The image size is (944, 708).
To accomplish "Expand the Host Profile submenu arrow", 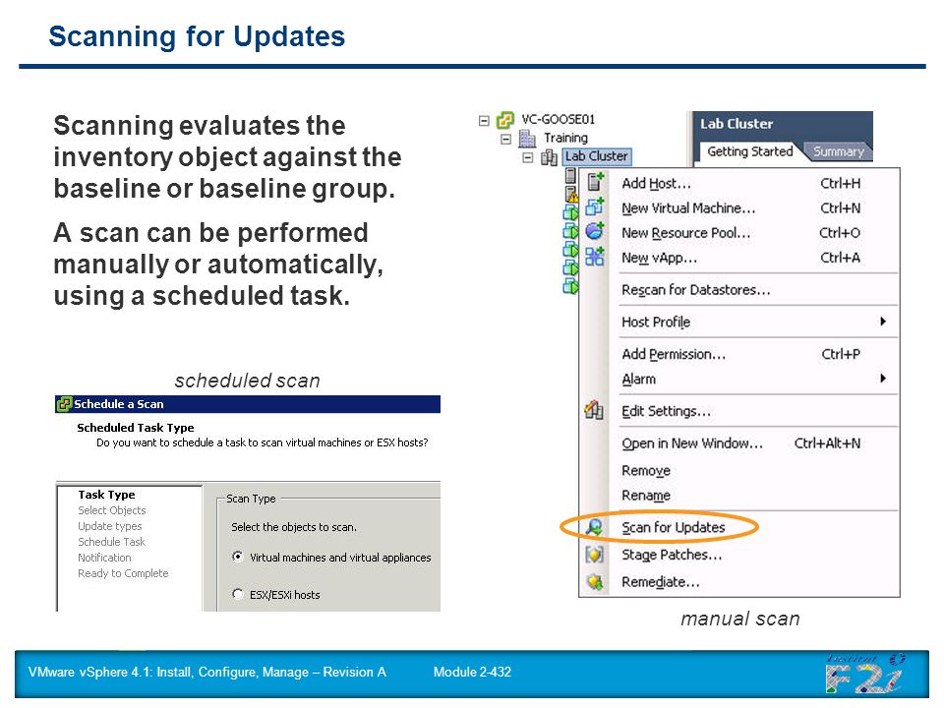I will [x=883, y=322].
